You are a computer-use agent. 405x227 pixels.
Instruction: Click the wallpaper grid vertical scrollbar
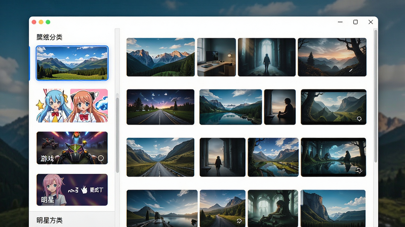tap(376, 96)
